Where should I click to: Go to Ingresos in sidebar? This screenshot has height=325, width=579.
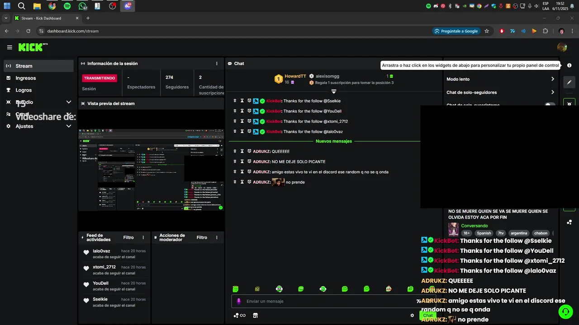point(38,78)
